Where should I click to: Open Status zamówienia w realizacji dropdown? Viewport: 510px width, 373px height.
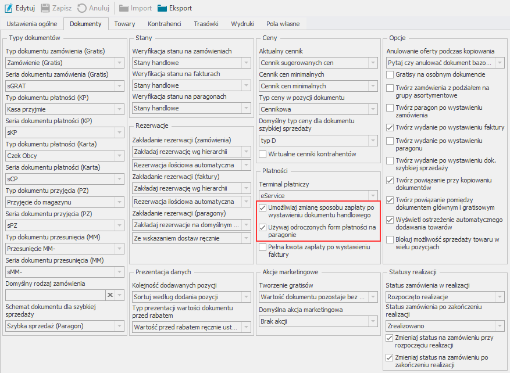500,297
